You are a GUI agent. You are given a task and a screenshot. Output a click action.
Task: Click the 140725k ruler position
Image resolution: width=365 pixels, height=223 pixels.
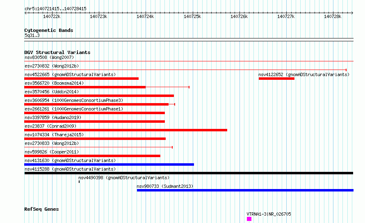pyautogui.click(x=192, y=16)
